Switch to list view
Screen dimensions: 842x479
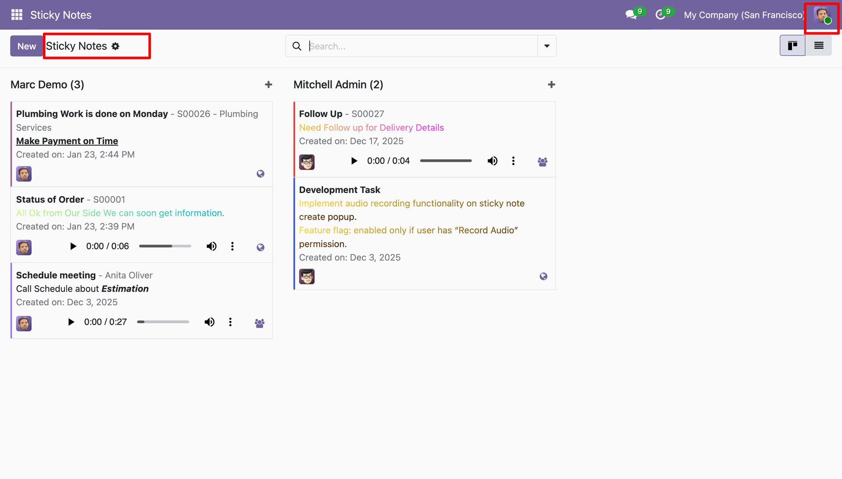[819, 46]
